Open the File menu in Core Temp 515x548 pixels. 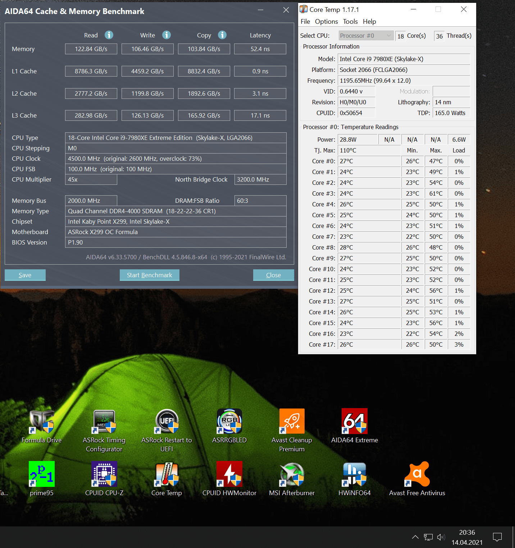(x=305, y=22)
